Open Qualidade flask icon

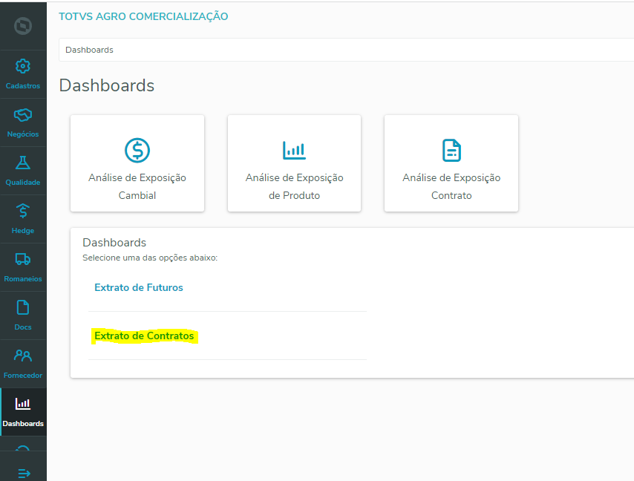click(23, 163)
